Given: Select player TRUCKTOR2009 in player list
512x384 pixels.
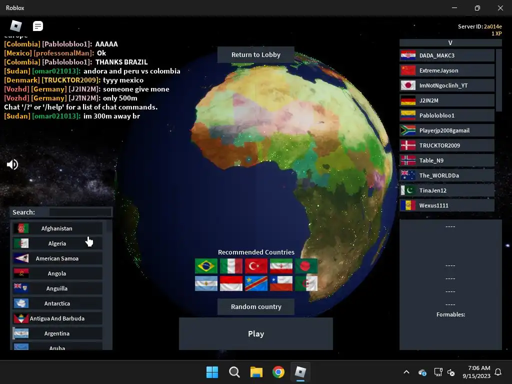Looking at the screenshot, I should click(x=447, y=145).
